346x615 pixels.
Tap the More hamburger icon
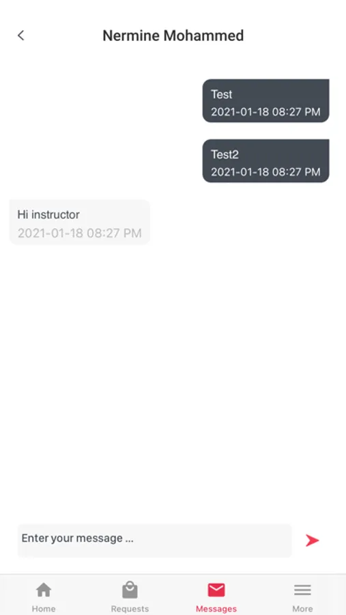click(x=302, y=590)
